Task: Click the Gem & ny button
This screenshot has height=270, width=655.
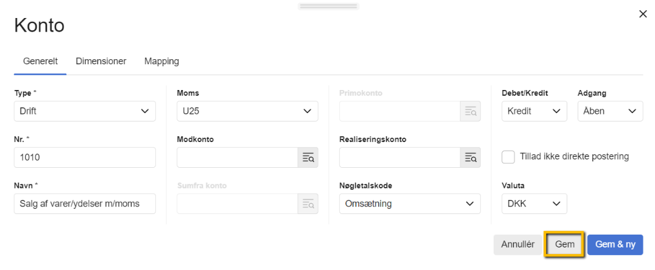Action: 614,245
